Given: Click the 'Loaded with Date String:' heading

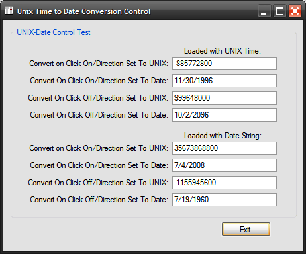Looking at the screenshot, I should 223,136.
